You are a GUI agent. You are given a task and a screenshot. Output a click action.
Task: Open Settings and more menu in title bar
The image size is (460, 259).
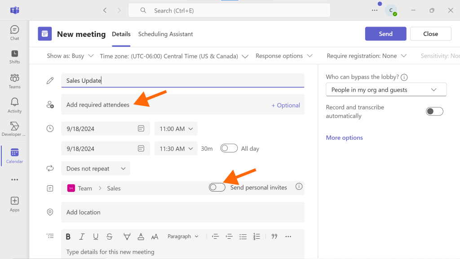[375, 10]
